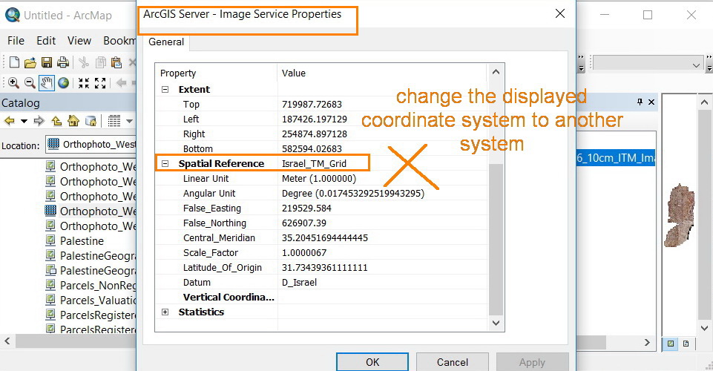Image resolution: width=713 pixels, height=371 pixels.
Task: Close the right docked panel
Action: [x=651, y=102]
